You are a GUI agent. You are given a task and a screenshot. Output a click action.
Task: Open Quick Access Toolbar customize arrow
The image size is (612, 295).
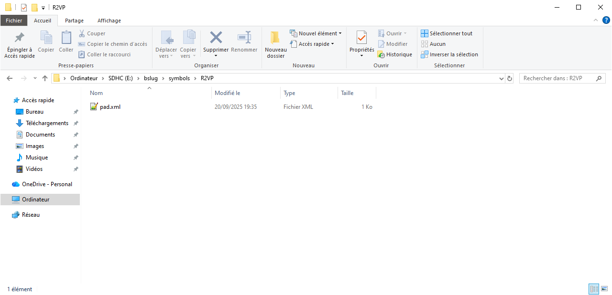pos(43,8)
